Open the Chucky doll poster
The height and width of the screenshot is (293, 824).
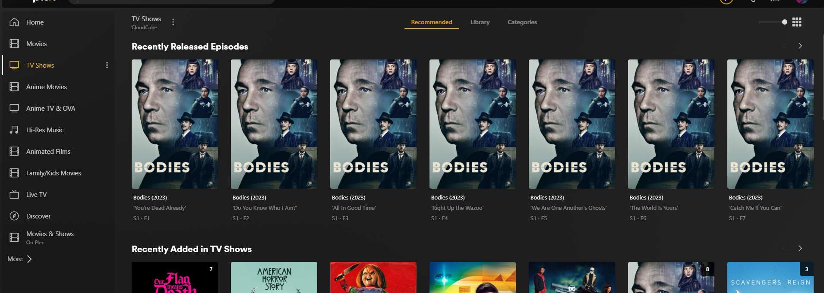373,277
